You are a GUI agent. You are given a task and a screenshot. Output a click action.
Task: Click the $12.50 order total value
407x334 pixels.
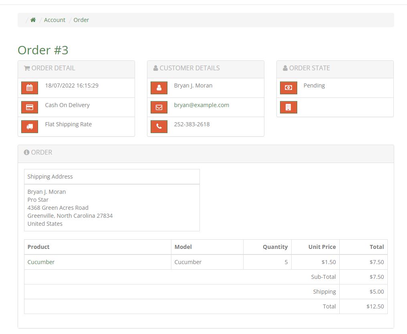point(375,306)
